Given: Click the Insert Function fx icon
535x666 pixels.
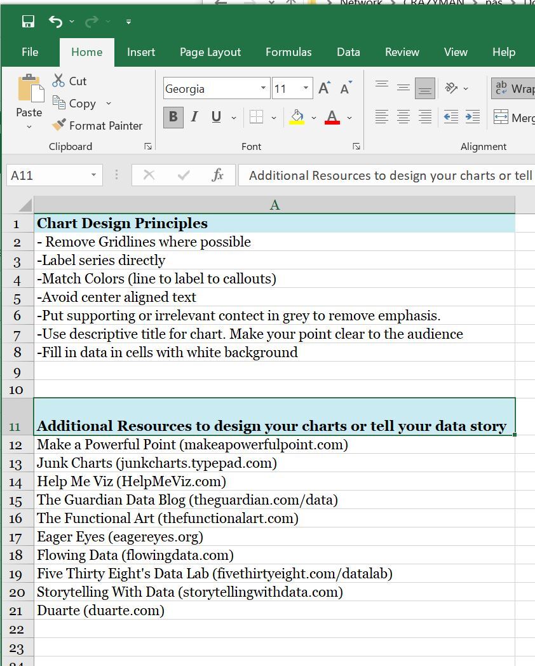Looking at the screenshot, I should pyautogui.click(x=217, y=175).
